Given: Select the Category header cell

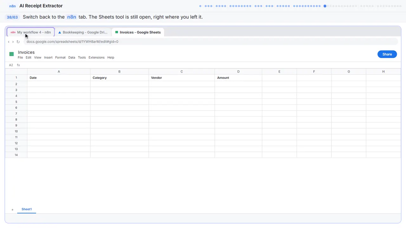Looking at the screenshot, I should [x=119, y=78].
